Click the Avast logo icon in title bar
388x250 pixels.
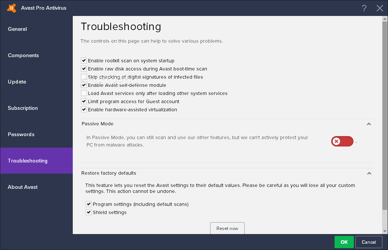[x=12, y=8]
